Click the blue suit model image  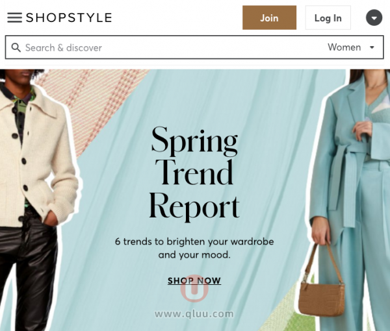(348, 200)
